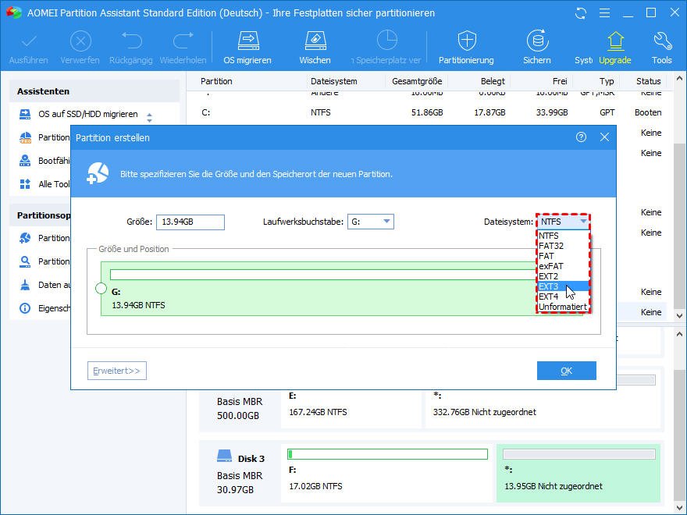Click the Booten status cell
Image resolution: width=687 pixels, height=515 pixels.
pyautogui.click(x=648, y=112)
